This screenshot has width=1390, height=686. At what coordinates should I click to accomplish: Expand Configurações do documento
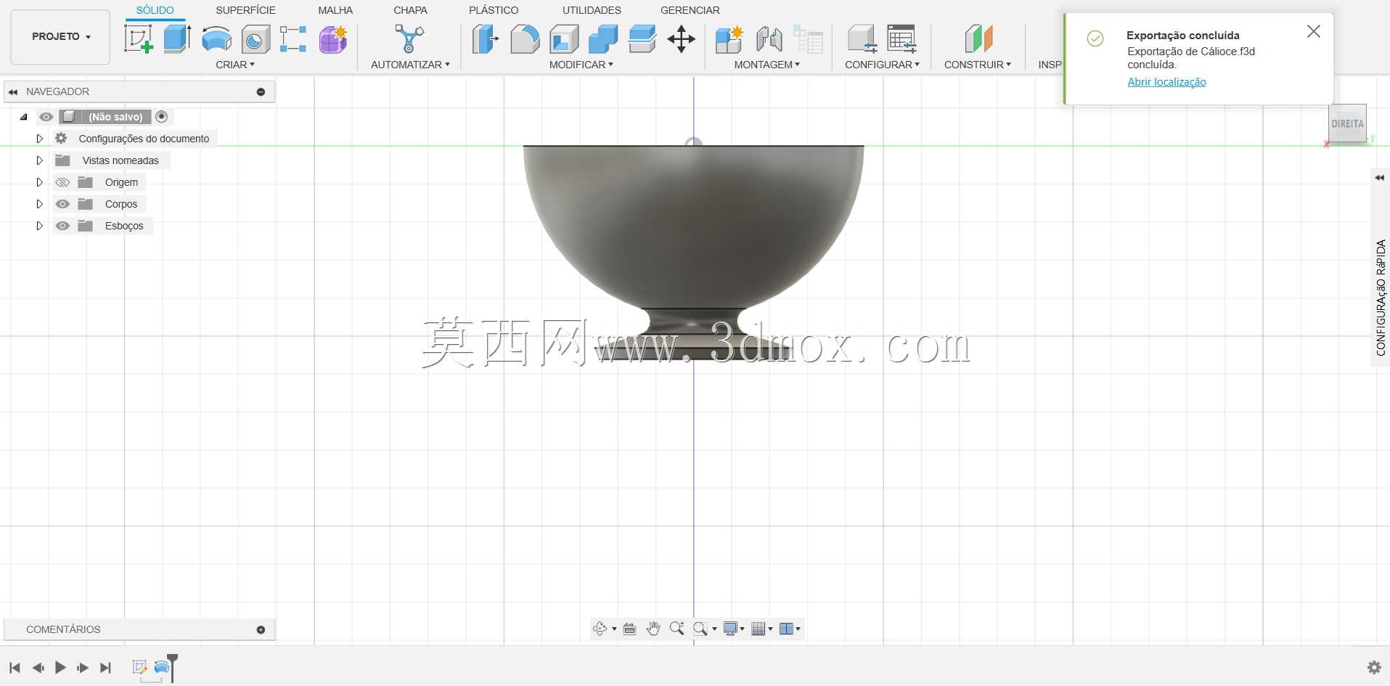[40, 139]
